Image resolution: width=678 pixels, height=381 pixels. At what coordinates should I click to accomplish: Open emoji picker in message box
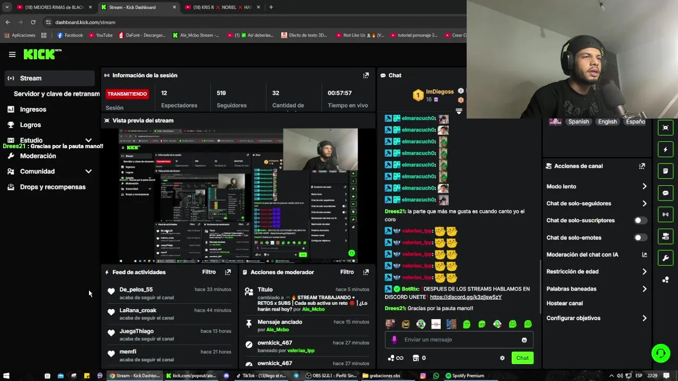(524, 340)
